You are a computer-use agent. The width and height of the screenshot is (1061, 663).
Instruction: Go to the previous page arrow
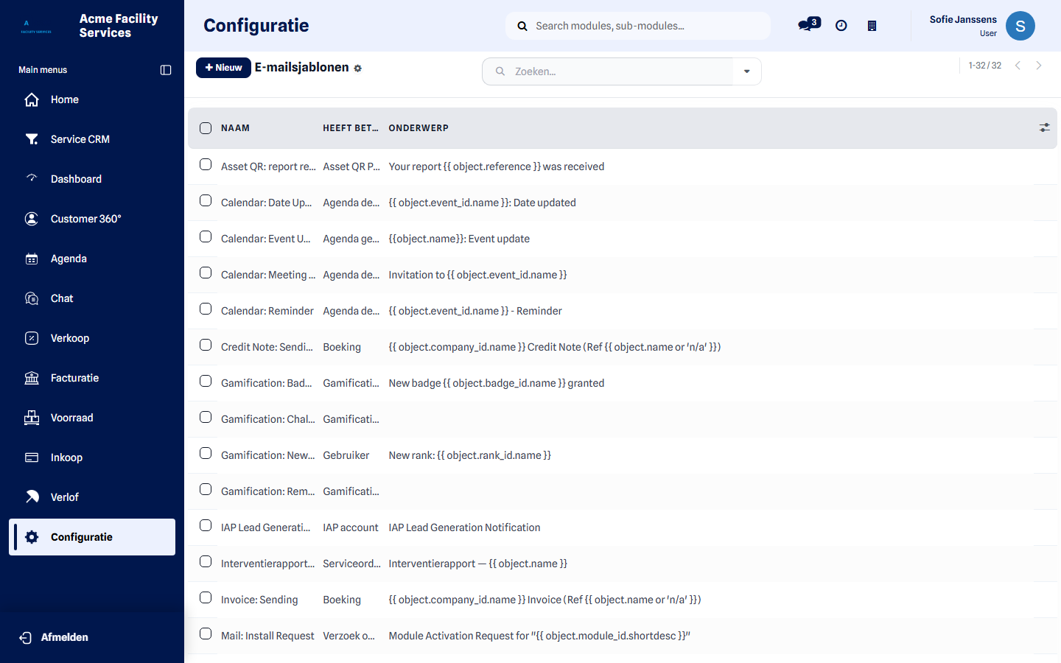(x=1018, y=66)
